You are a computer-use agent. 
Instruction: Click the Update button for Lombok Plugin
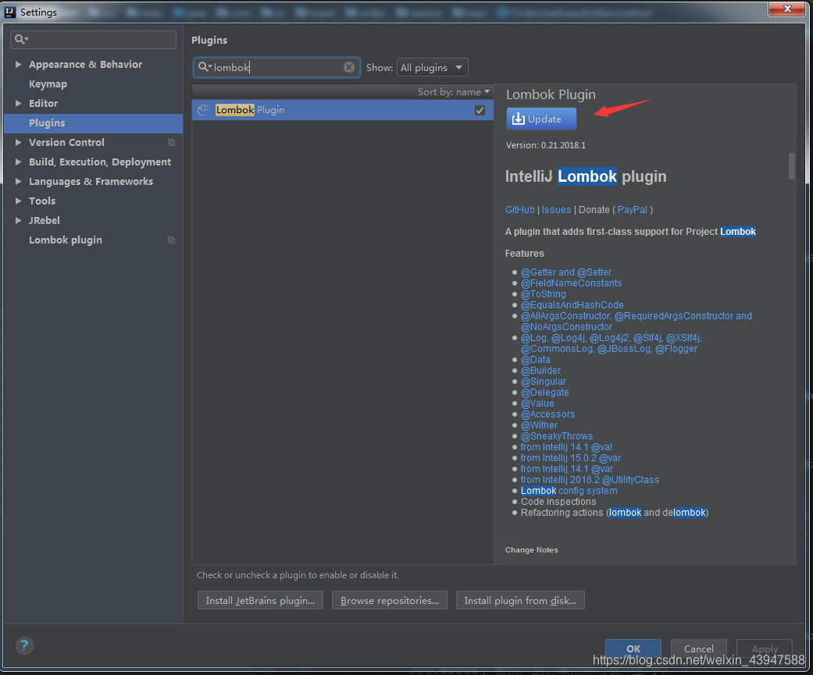click(x=540, y=119)
